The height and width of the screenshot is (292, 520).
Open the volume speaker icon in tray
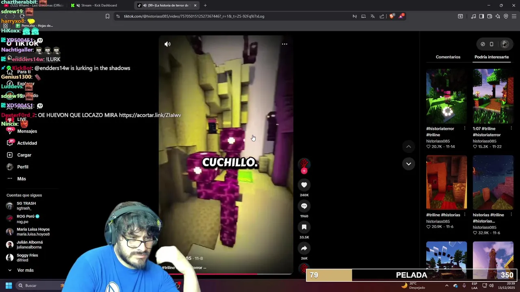[491, 286]
